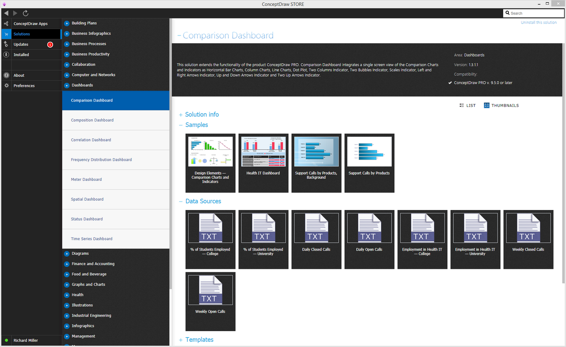Select Time Series Dashboard from the list
Viewport: 566px width, 347px height.
[x=92, y=239]
